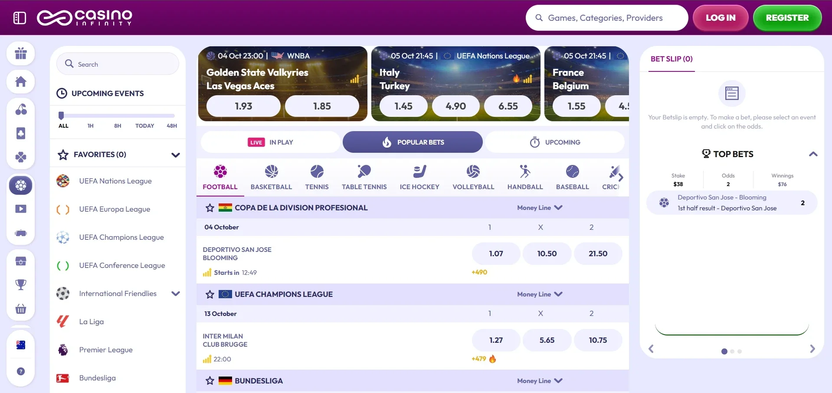Open Money Line dropdown for Bundesliga

[x=540, y=381]
